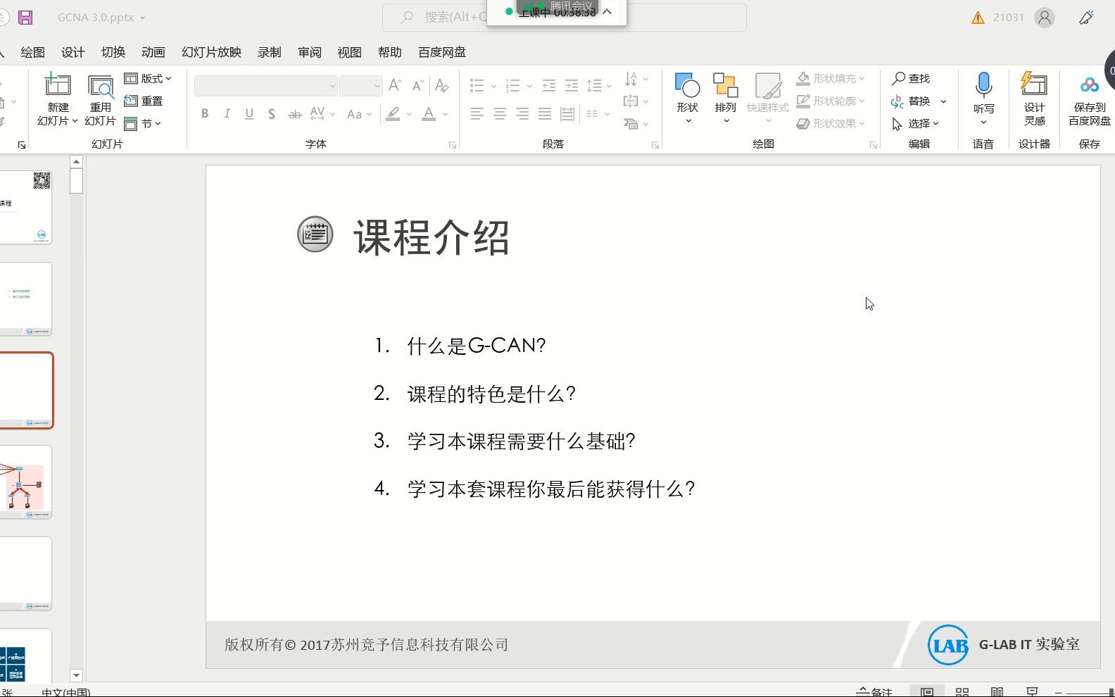The width and height of the screenshot is (1115, 697).
Task: Click 形状填充 shape fill button
Action: click(x=831, y=78)
